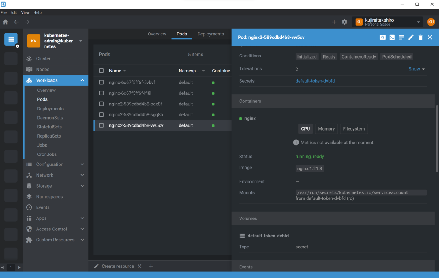
Task: Expand the Apps section
Action: click(82, 218)
